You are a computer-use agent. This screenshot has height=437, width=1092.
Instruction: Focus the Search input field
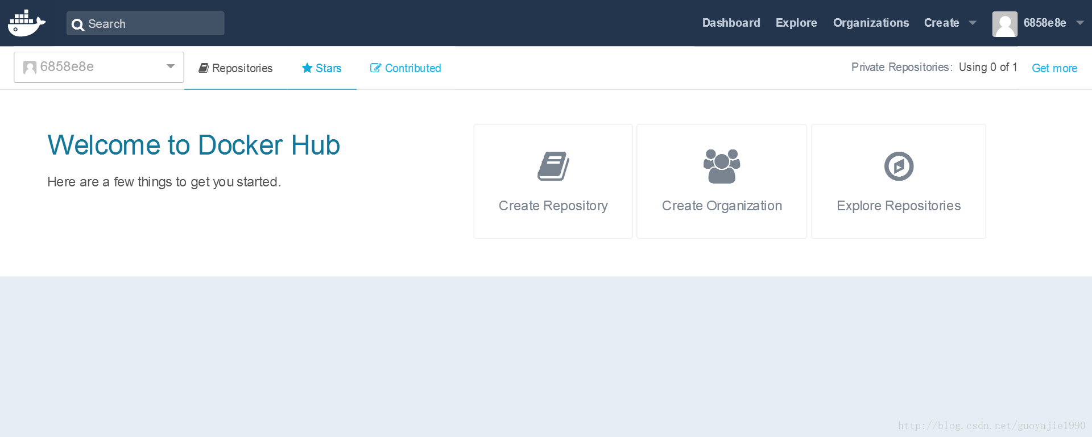pyautogui.click(x=146, y=23)
